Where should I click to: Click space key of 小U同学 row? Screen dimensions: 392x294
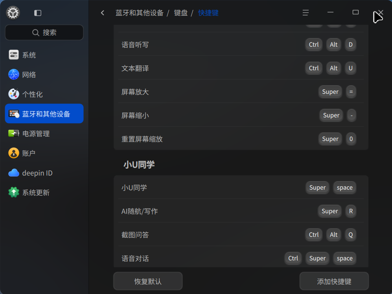click(x=344, y=187)
